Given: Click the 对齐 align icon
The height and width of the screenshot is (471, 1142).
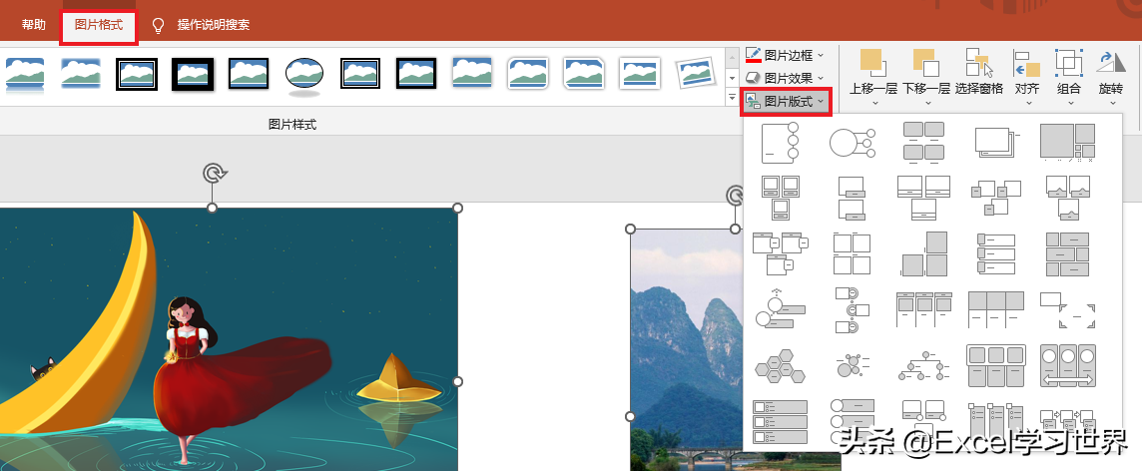Looking at the screenshot, I should pyautogui.click(x=1026, y=63).
